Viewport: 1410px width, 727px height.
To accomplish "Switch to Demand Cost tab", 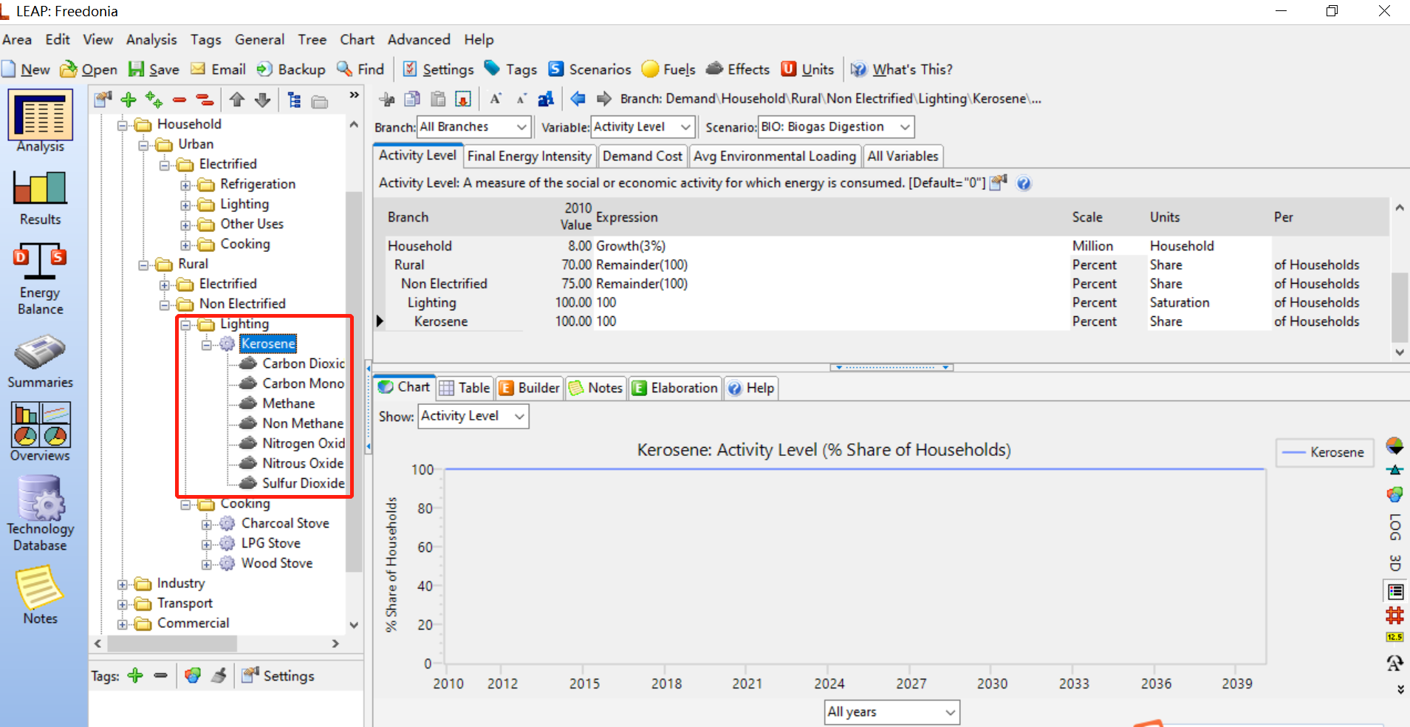I will click(643, 156).
